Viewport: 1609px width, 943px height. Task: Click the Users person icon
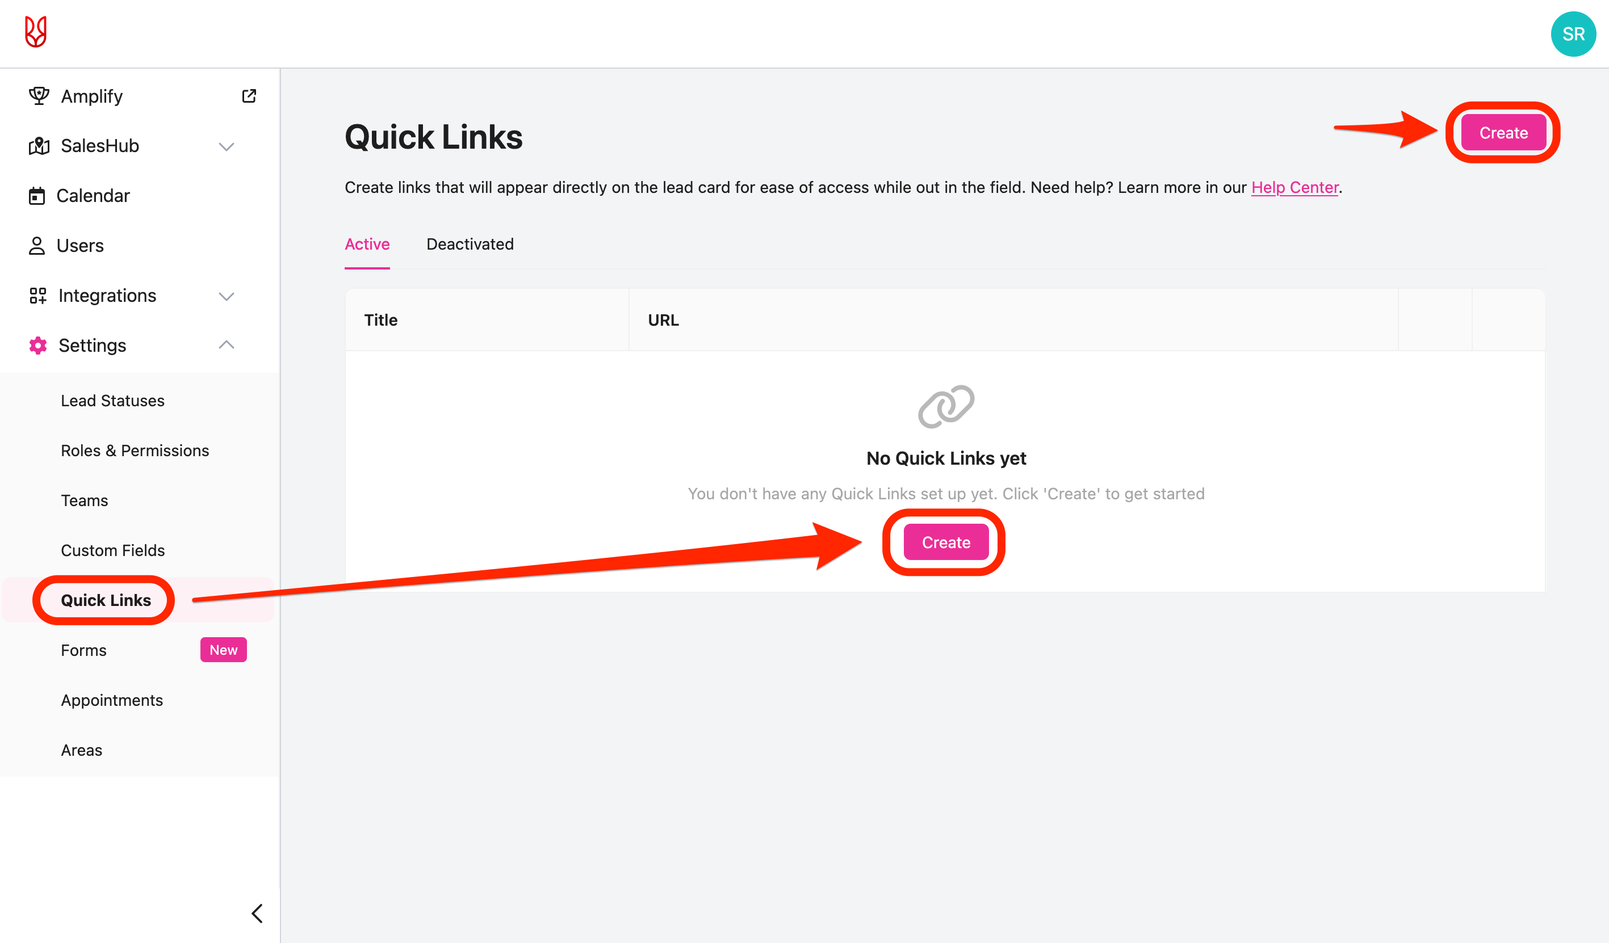37,246
